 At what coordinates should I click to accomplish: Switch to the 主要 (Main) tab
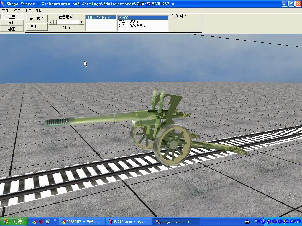click(12, 17)
